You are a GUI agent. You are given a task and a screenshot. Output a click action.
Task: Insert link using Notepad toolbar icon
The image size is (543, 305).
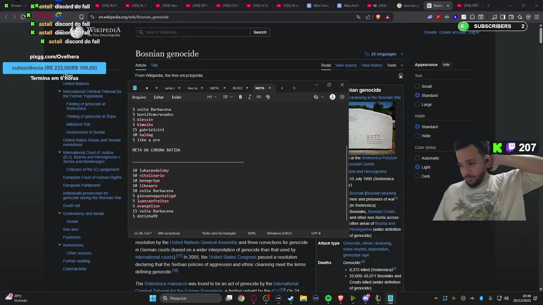tap(259, 97)
